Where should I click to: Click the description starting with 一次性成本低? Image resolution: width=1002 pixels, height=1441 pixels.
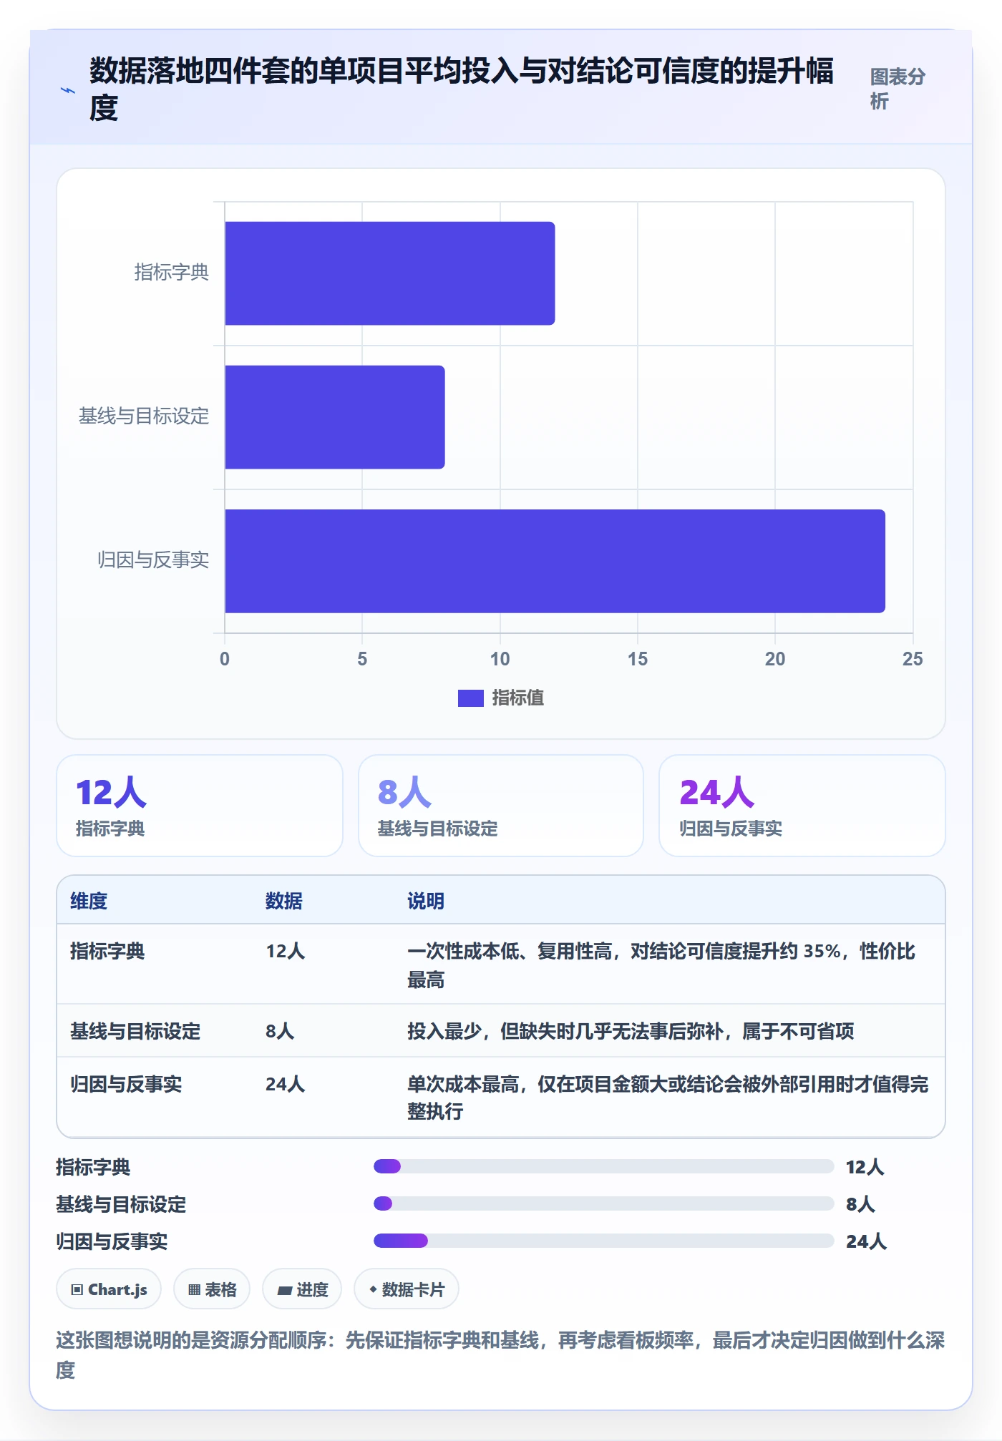[661, 965]
